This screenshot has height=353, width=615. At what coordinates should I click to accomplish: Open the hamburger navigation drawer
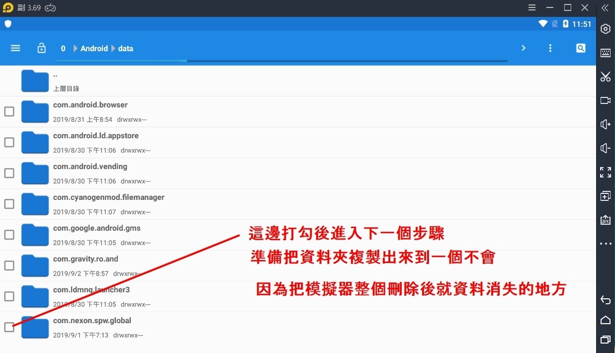[x=15, y=48]
